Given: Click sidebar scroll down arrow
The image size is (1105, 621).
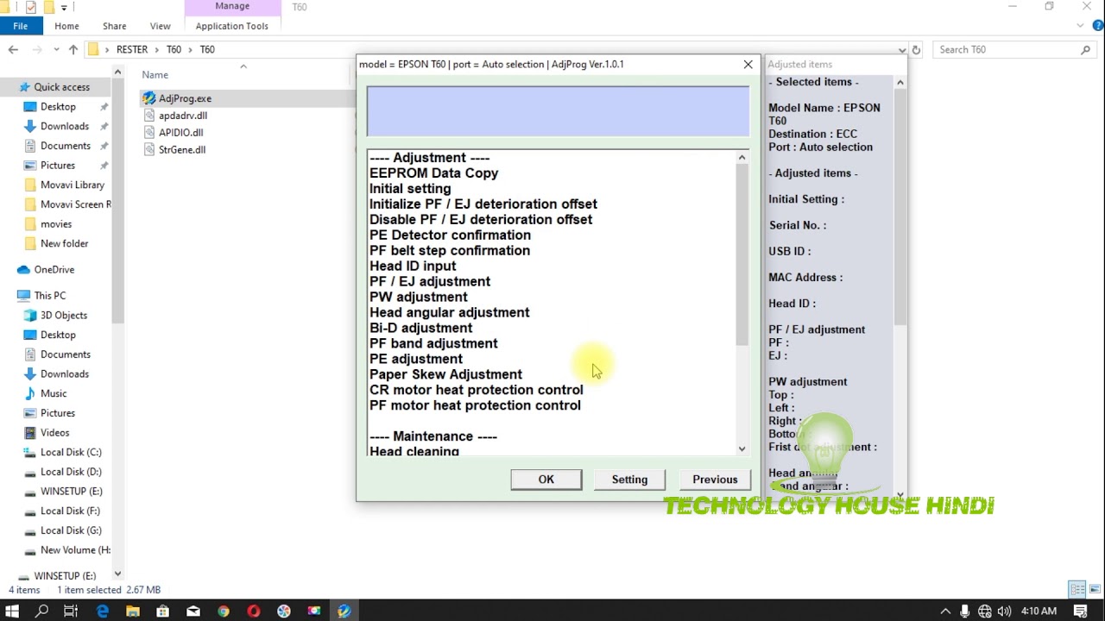Looking at the screenshot, I should pos(117,574).
